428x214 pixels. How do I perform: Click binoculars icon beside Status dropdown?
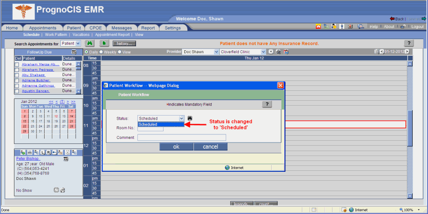(190, 118)
